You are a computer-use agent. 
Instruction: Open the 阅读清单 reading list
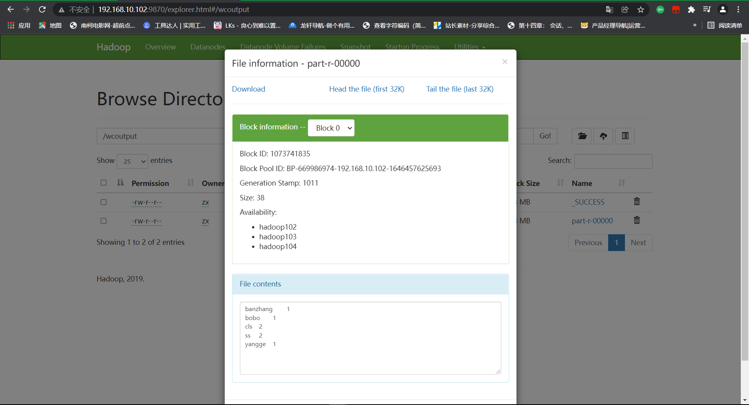coord(725,25)
